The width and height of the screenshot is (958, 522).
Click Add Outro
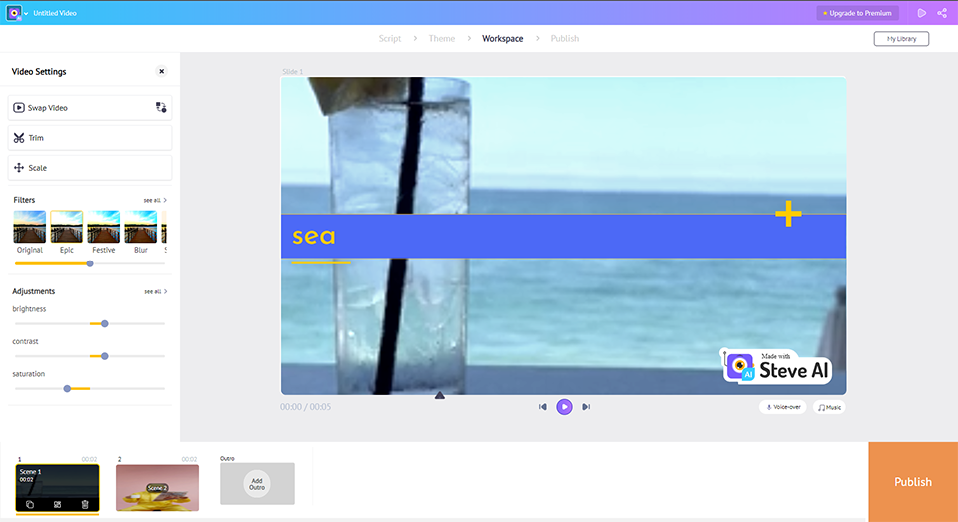(257, 484)
